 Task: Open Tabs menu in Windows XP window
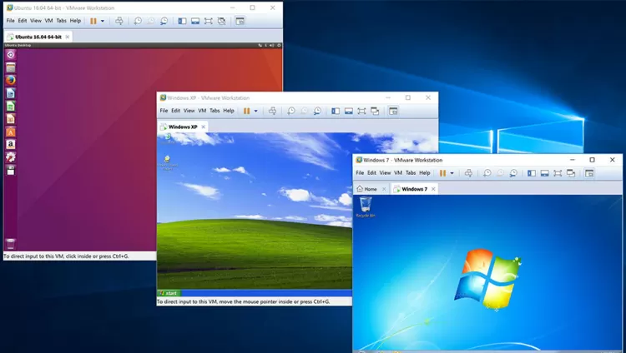pyautogui.click(x=215, y=111)
